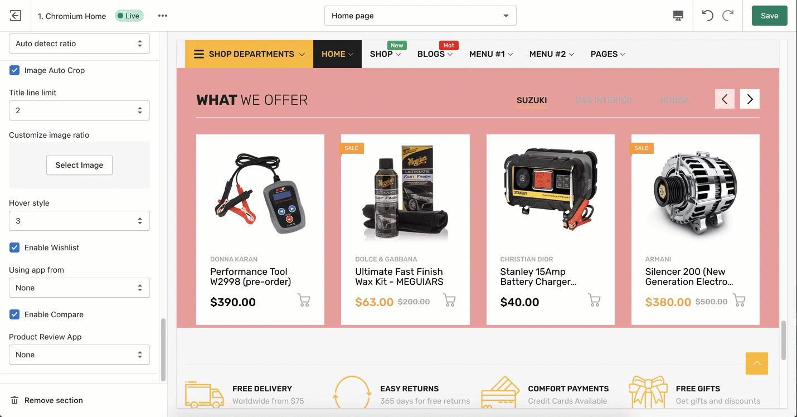The height and width of the screenshot is (417, 797).
Task: Disable the Enable Compare checkbox
Action: pos(14,314)
